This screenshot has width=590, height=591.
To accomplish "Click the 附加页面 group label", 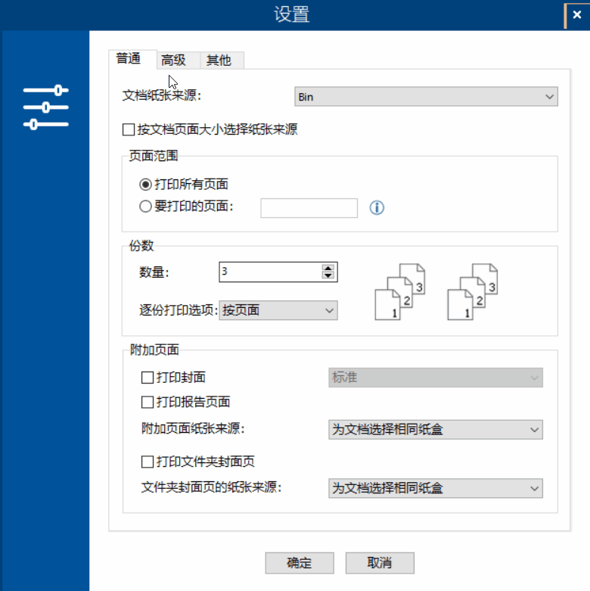I will 154,350.
